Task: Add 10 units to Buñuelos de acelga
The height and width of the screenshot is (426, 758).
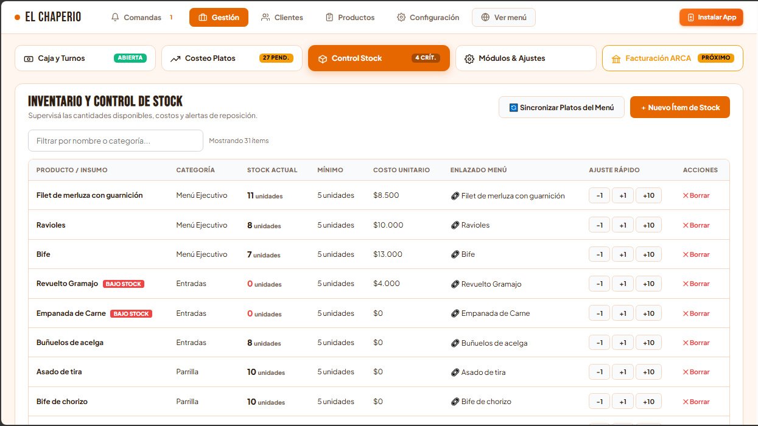Action: click(x=648, y=343)
